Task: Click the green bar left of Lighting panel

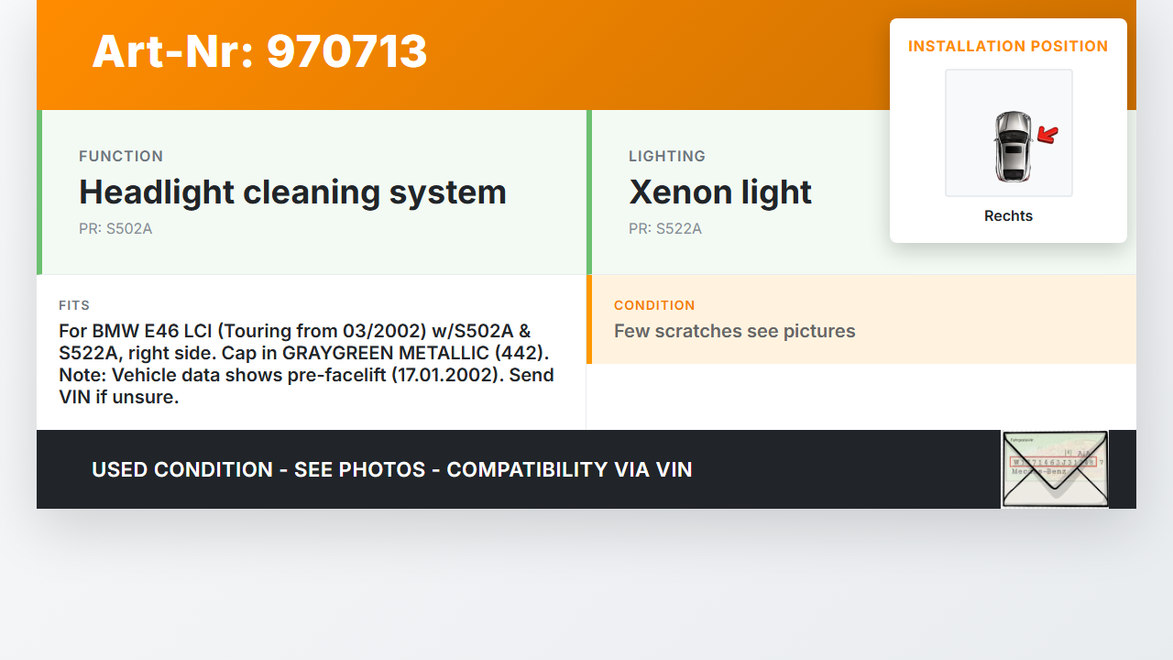Action: pos(589,192)
